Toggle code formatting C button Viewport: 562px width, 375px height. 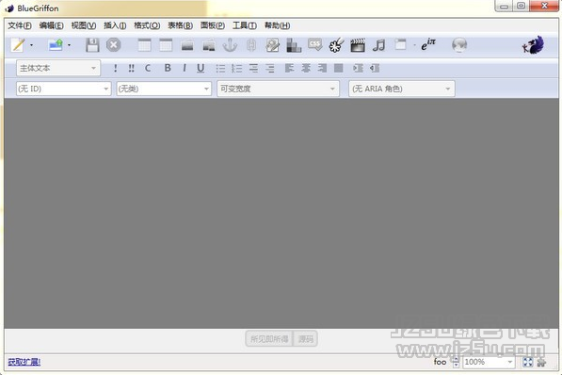pyautogui.click(x=148, y=68)
